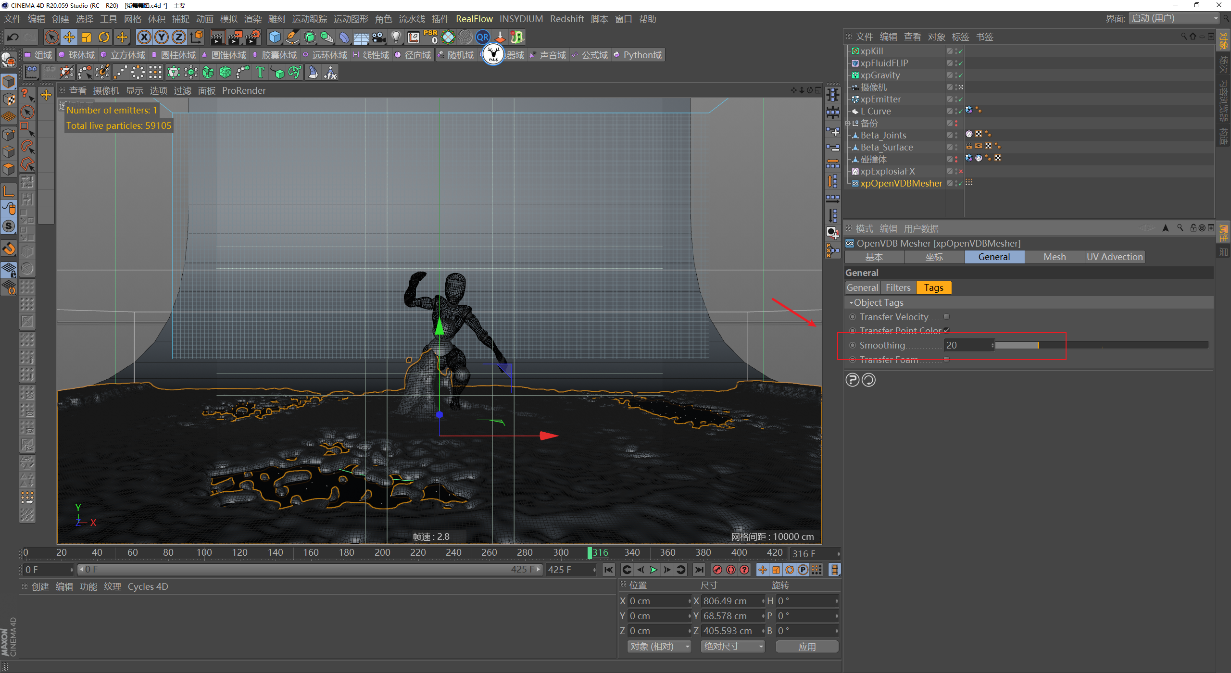The height and width of the screenshot is (673, 1231).
Task: Select the Filters sub-tab button
Action: (898, 288)
